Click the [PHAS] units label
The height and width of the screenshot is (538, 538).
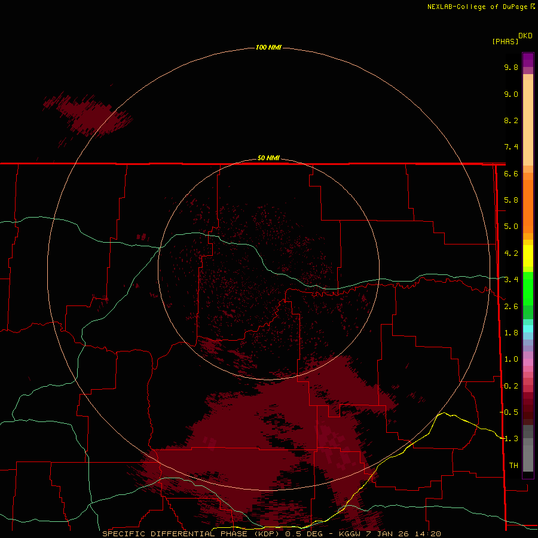pos(505,42)
